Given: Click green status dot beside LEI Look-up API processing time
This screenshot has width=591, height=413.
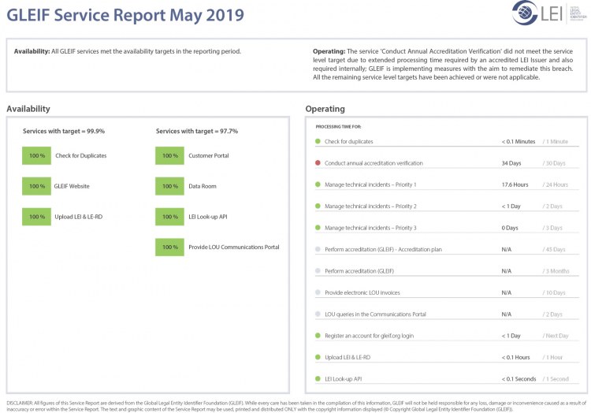Looking at the screenshot, I should (x=318, y=379).
